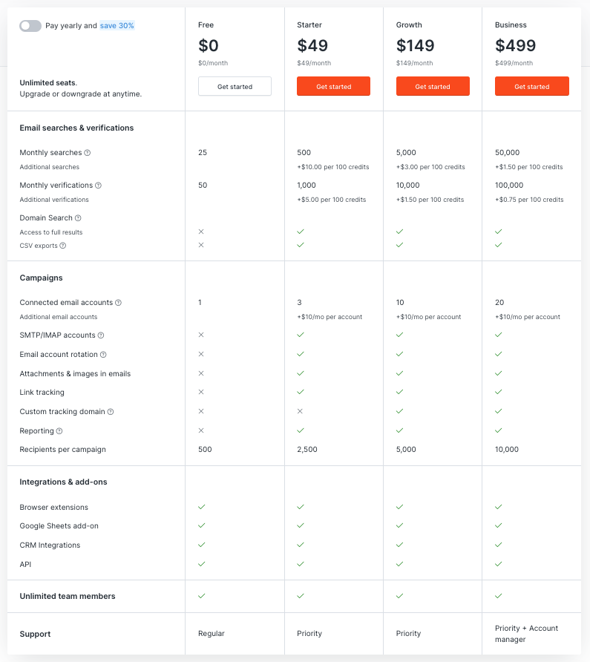Click the Reporting help icon
Screen dimensions: 590x662
tap(59, 431)
